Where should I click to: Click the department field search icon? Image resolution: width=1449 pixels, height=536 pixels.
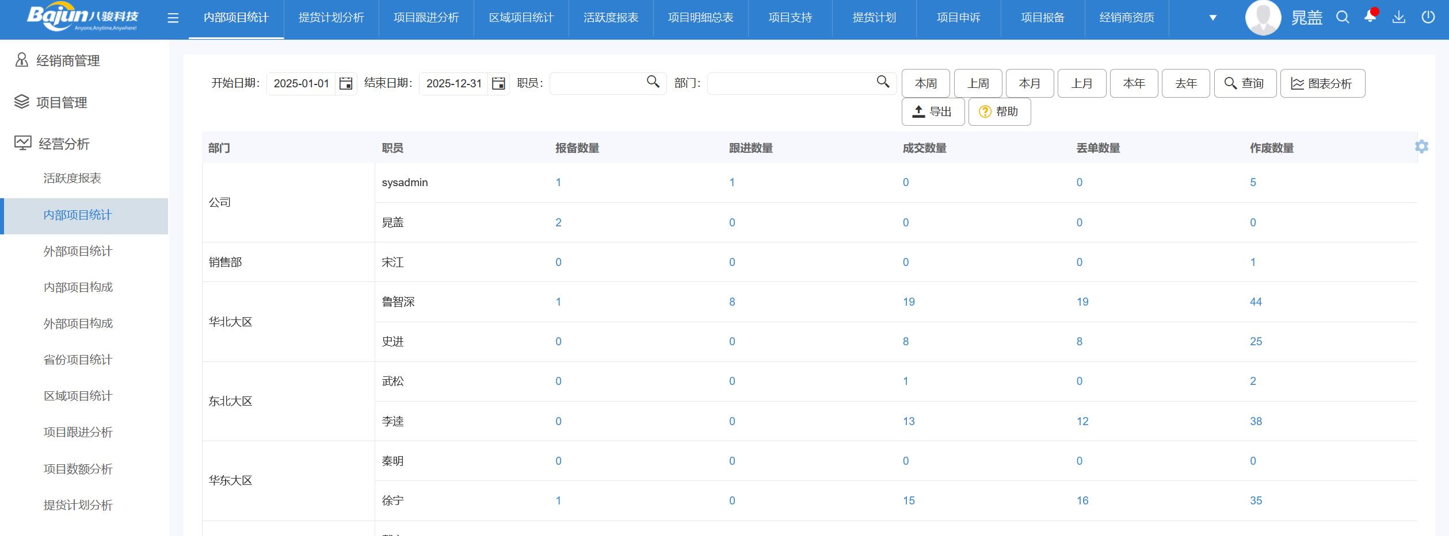coord(883,82)
